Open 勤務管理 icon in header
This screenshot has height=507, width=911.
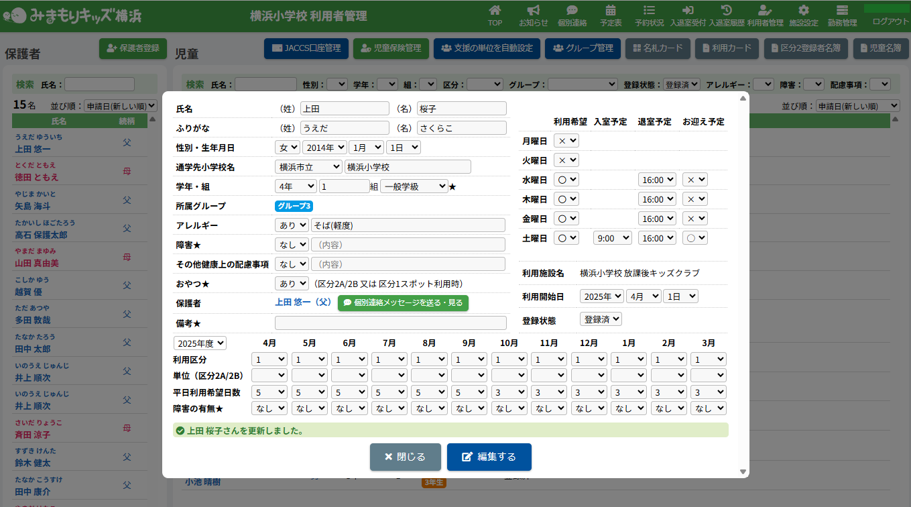click(x=842, y=11)
